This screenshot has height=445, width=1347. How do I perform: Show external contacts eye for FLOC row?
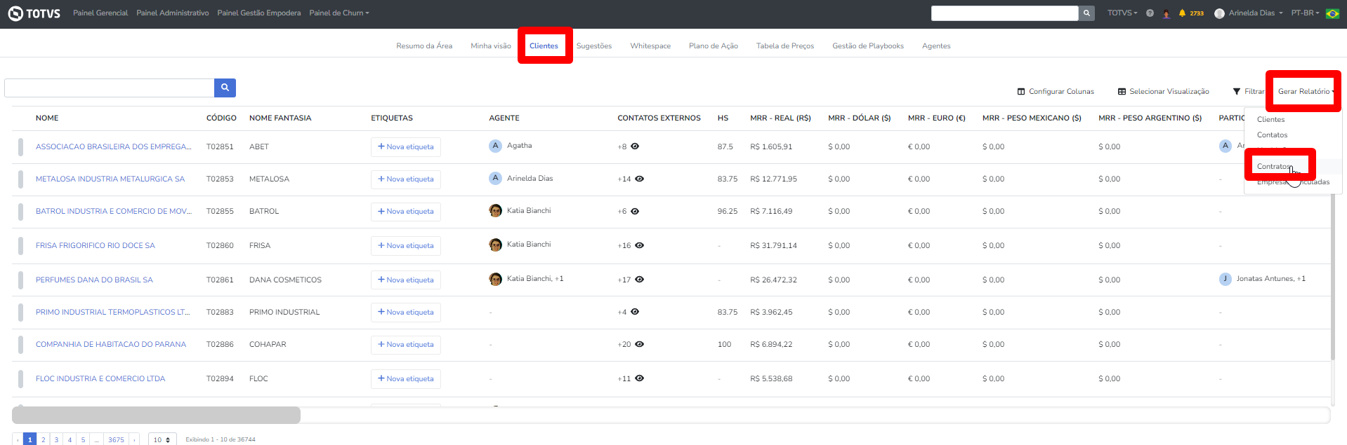click(x=639, y=378)
